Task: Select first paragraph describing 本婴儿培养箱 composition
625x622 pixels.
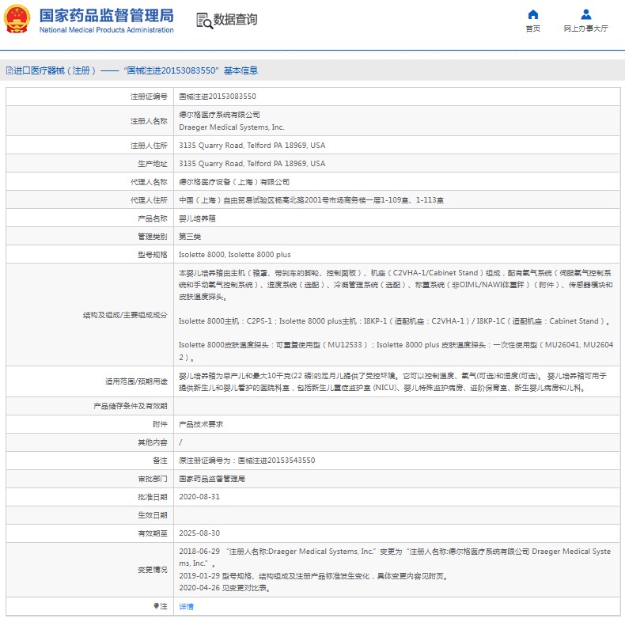Action: point(396,285)
